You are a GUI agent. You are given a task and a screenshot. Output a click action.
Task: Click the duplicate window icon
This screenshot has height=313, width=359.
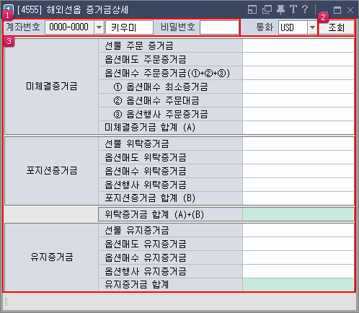pyautogui.click(x=267, y=9)
